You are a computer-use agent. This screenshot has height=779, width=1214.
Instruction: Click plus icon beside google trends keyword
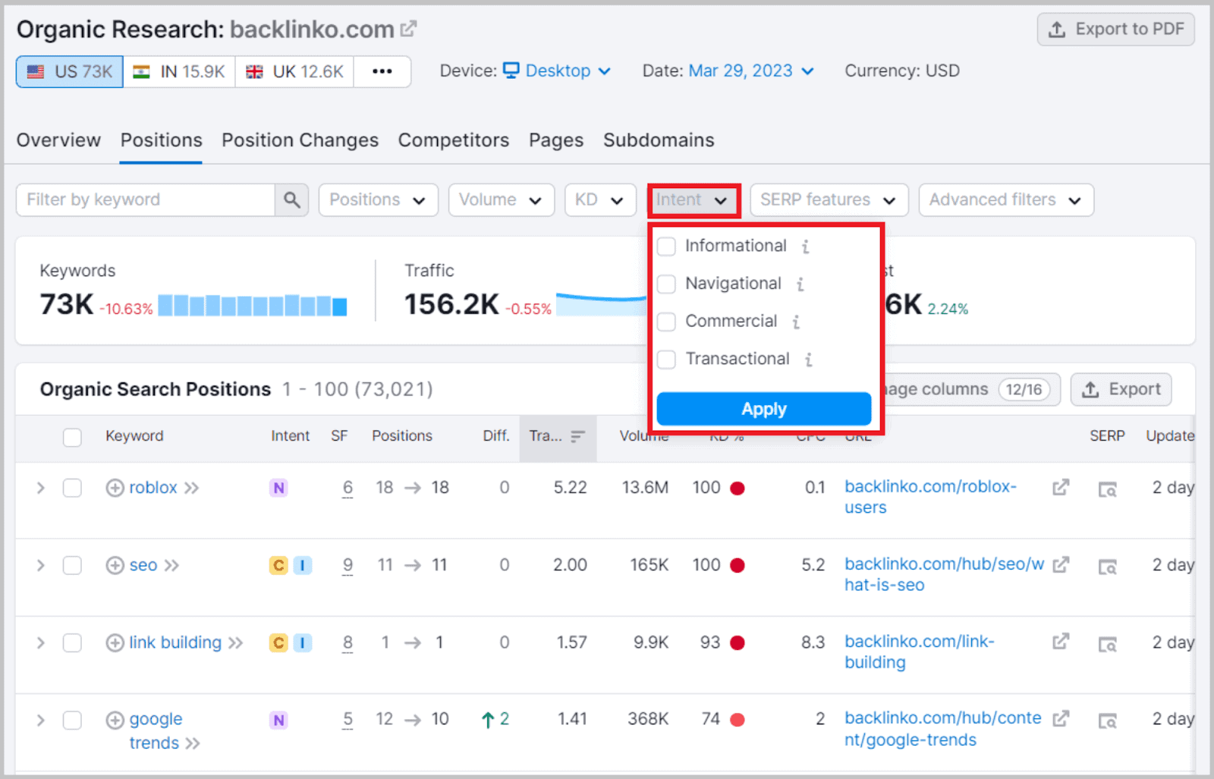(x=115, y=720)
